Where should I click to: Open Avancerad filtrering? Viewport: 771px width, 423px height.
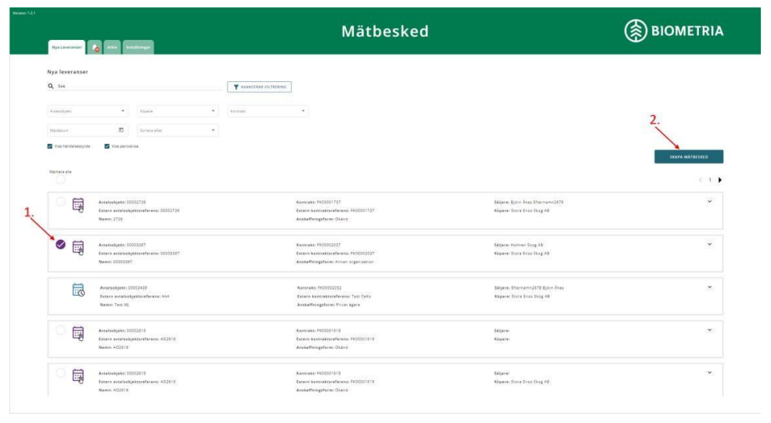pos(259,86)
